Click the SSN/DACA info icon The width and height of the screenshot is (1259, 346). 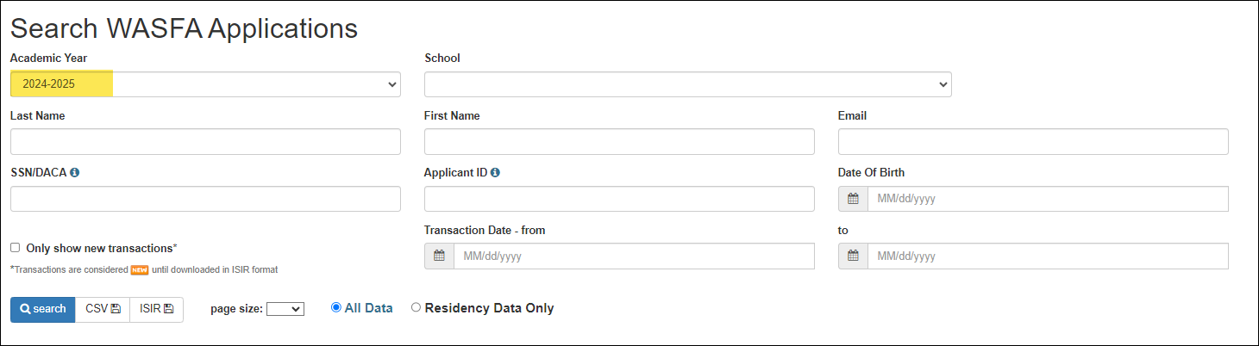click(75, 173)
